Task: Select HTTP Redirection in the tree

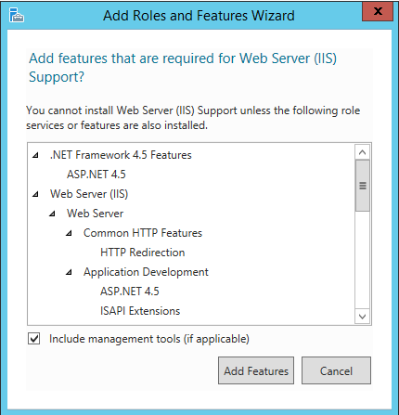Action: tap(143, 253)
